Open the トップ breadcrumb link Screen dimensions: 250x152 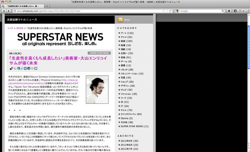coord(10,28)
